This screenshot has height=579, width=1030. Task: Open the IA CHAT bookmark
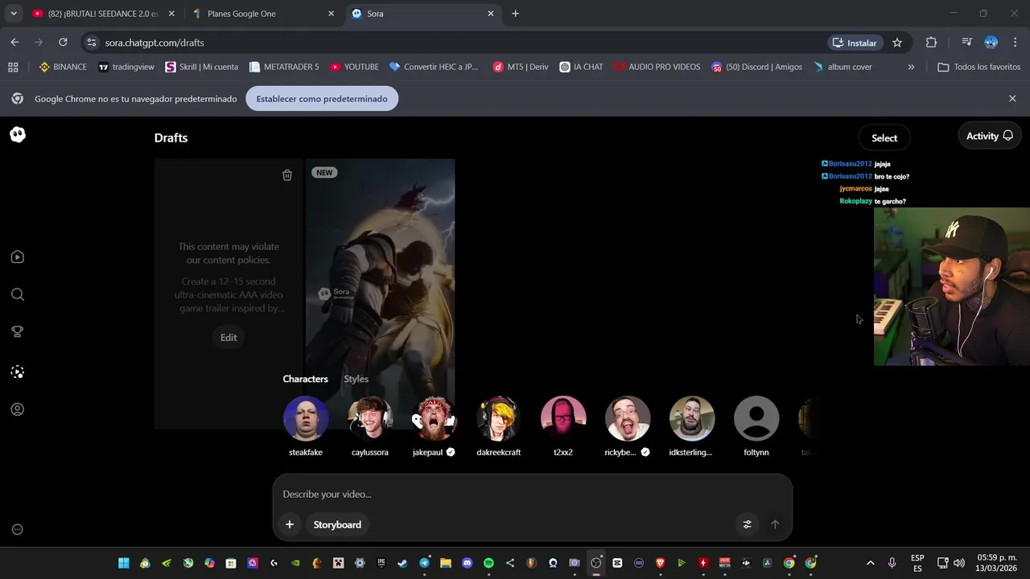pos(581,67)
